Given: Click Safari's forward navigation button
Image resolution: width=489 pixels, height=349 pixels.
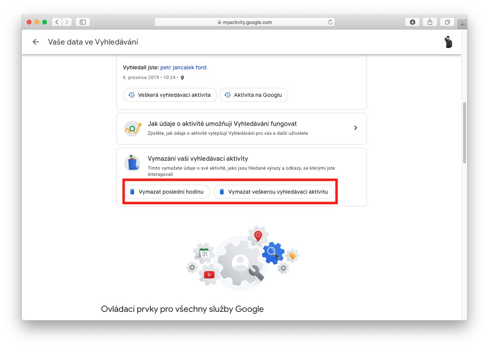Looking at the screenshot, I should (x=67, y=22).
